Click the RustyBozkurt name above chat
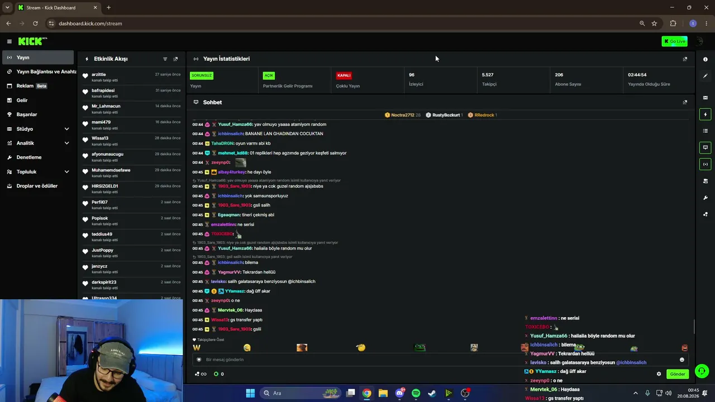Screen dimensions: 715x402 pos(446,115)
